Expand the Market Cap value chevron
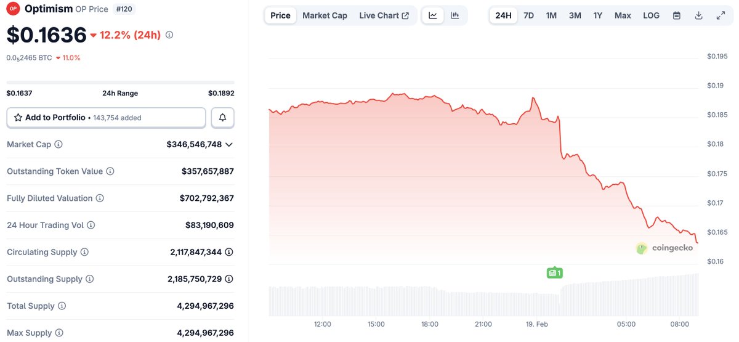 pyautogui.click(x=229, y=144)
